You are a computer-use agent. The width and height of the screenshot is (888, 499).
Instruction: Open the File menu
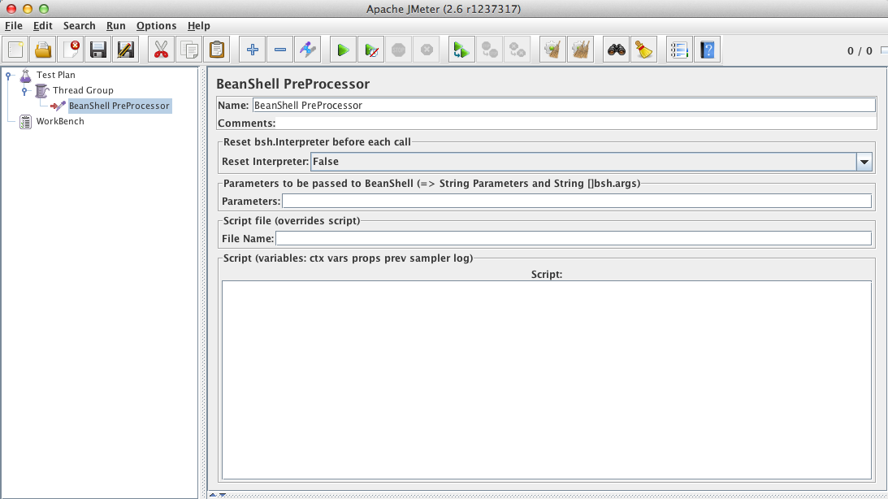(14, 25)
